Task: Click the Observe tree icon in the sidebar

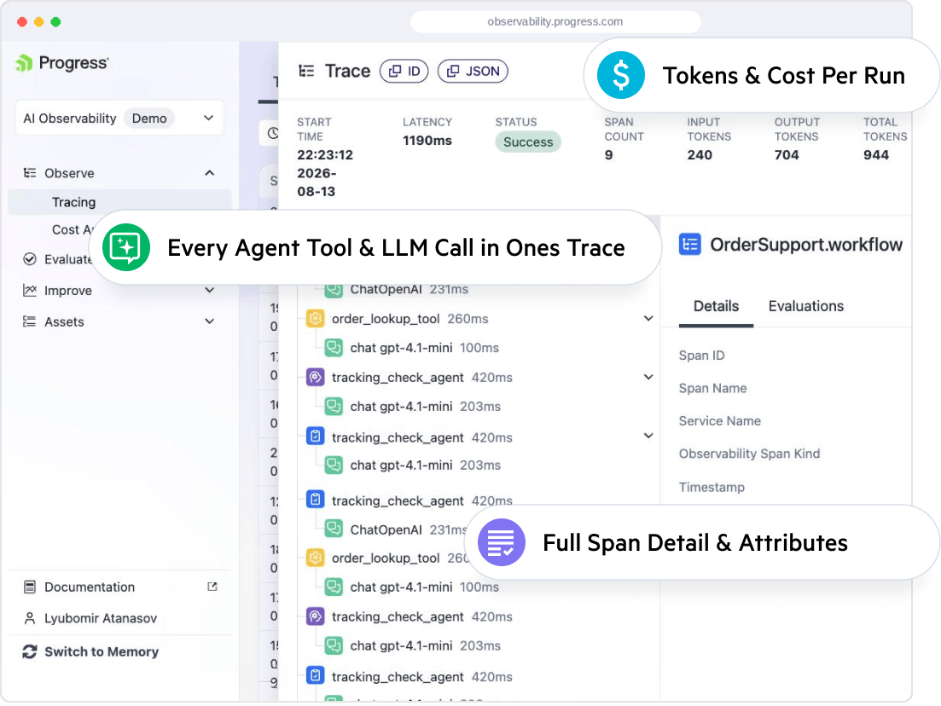Action: (29, 173)
